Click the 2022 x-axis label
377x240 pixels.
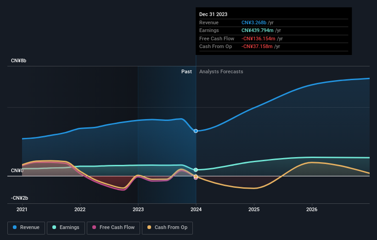[x=80, y=209]
